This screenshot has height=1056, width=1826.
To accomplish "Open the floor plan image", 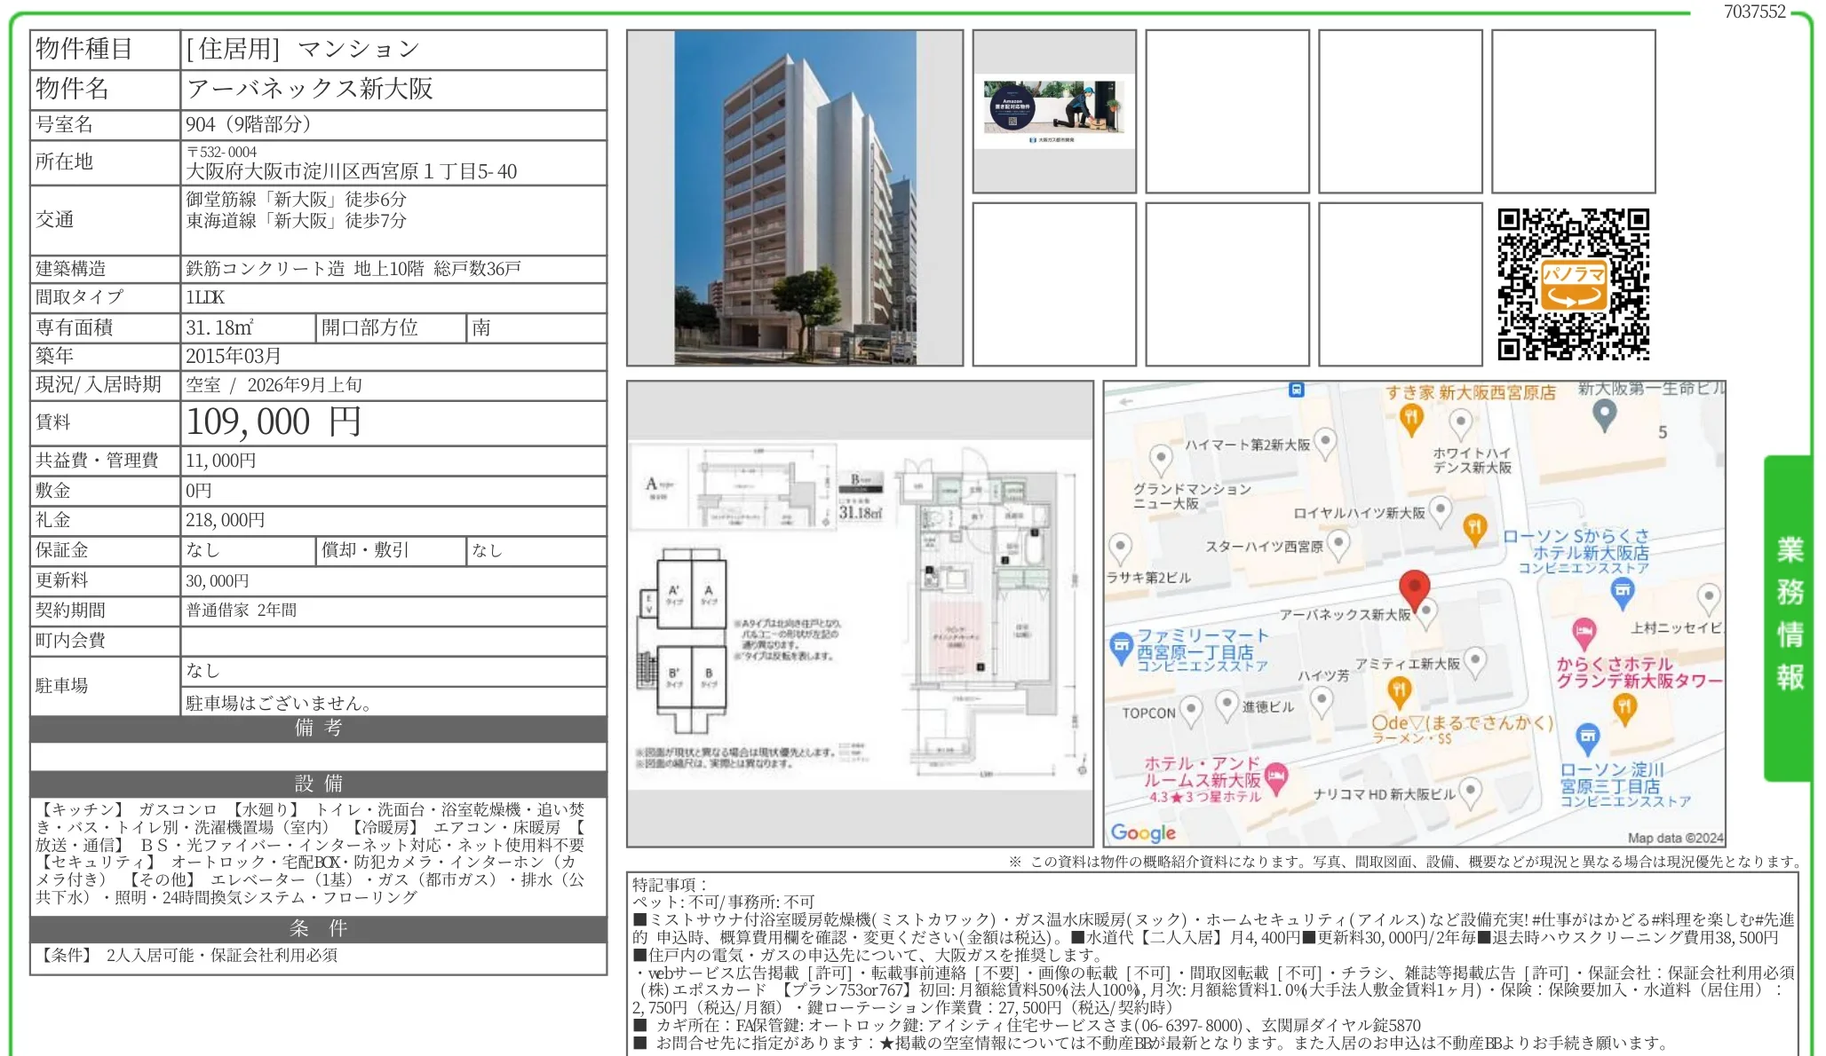I will (860, 614).
